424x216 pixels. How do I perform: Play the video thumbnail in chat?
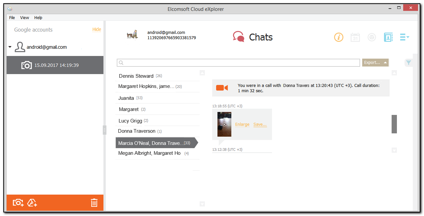pos(224,124)
